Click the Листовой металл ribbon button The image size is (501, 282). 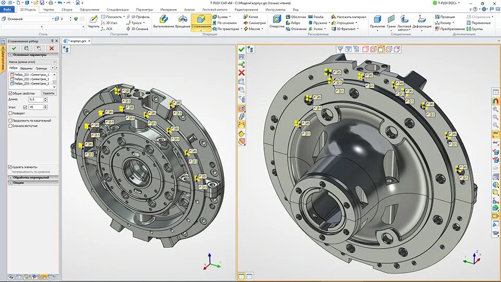pos(404,23)
